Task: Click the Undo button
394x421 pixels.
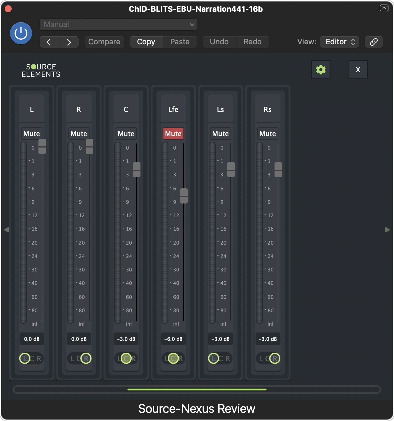Action: point(219,42)
